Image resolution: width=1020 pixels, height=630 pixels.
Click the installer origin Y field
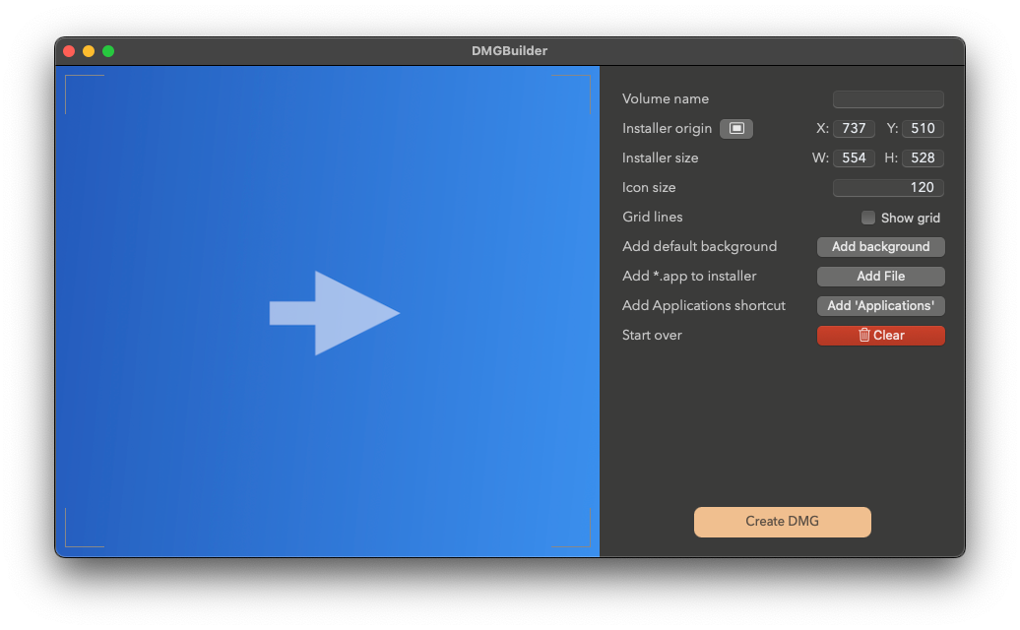pos(923,129)
